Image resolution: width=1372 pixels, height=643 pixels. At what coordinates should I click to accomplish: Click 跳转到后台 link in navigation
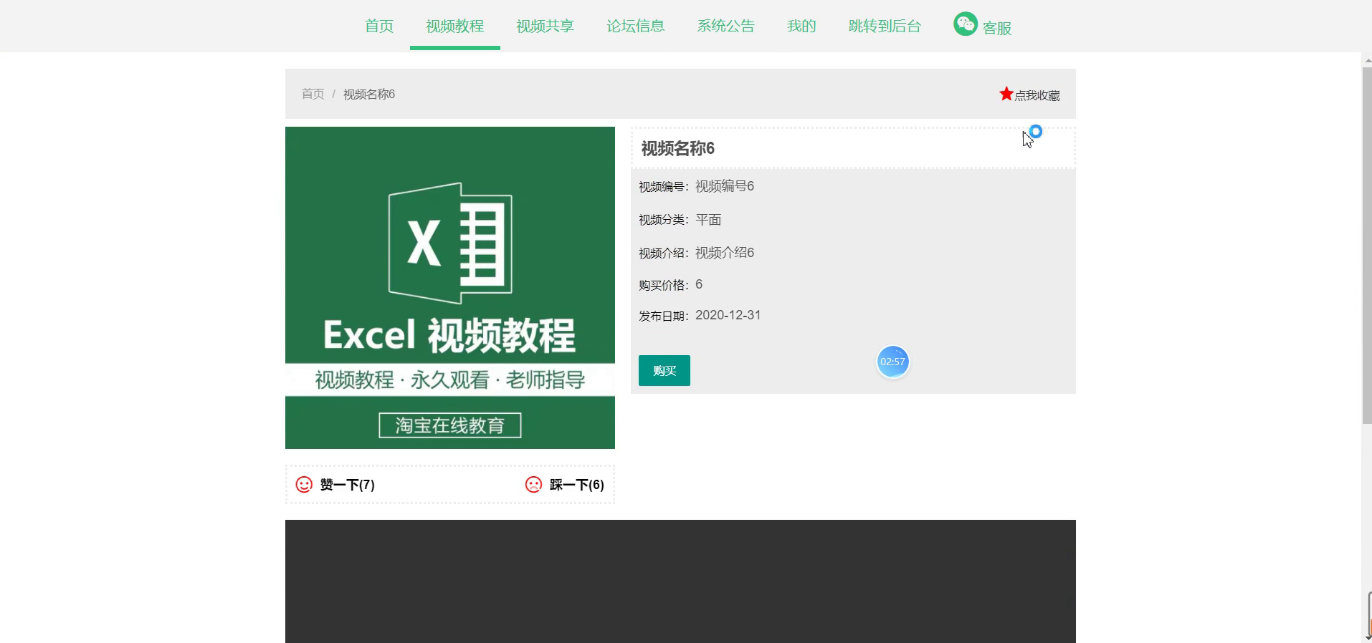point(885,26)
